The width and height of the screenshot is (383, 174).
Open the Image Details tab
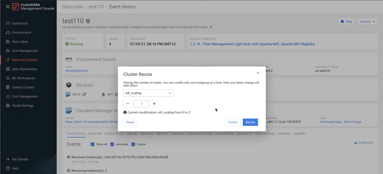click(x=224, y=134)
